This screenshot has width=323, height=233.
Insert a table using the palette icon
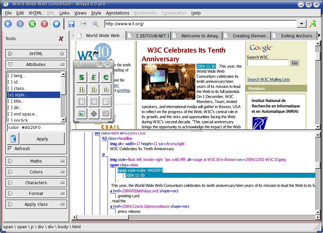tap(106, 114)
